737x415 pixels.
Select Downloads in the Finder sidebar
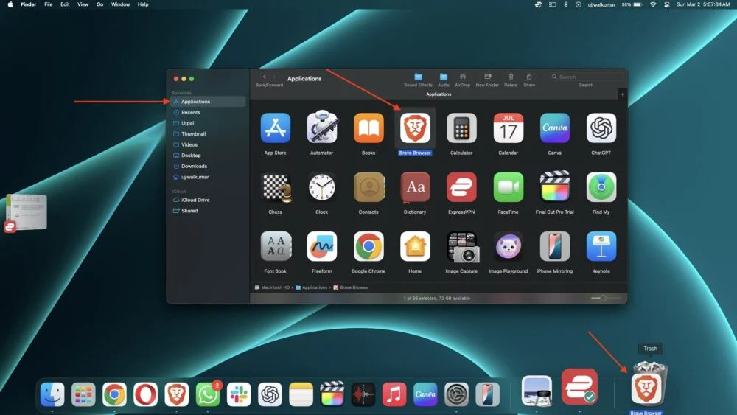point(194,166)
